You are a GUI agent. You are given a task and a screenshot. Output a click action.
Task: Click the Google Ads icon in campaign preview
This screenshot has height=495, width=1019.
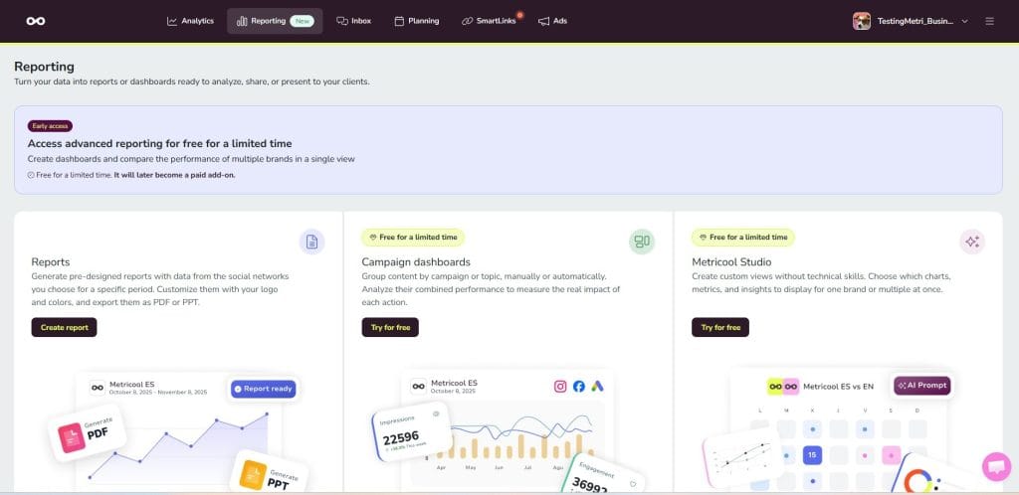(597, 387)
